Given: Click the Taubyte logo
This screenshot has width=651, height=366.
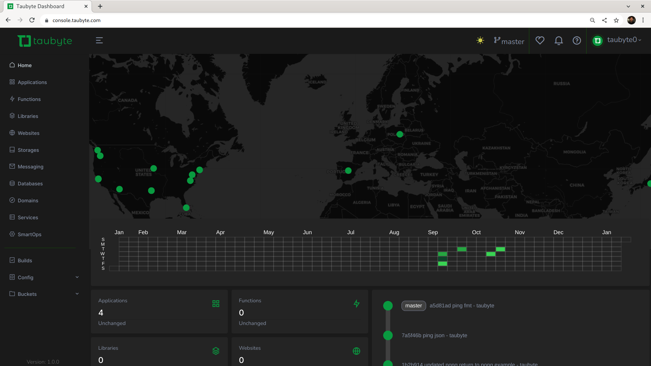Looking at the screenshot, I should click(x=45, y=41).
